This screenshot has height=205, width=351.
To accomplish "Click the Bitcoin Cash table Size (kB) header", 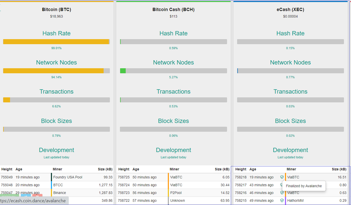I will pyautogui.click(x=222, y=169).
